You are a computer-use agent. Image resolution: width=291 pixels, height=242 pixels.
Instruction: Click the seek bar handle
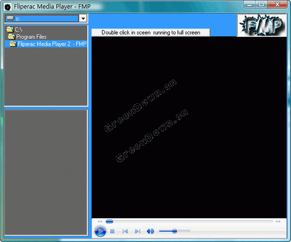(109, 221)
